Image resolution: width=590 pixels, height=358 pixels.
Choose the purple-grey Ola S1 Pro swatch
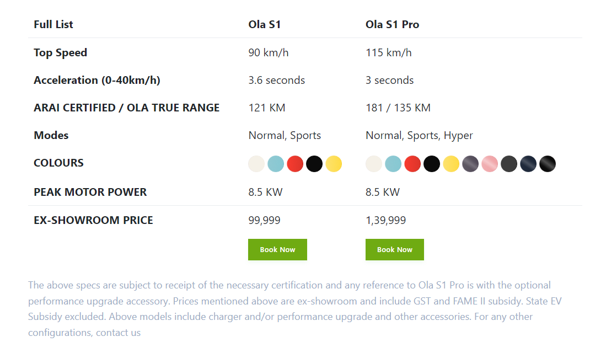pos(470,164)
